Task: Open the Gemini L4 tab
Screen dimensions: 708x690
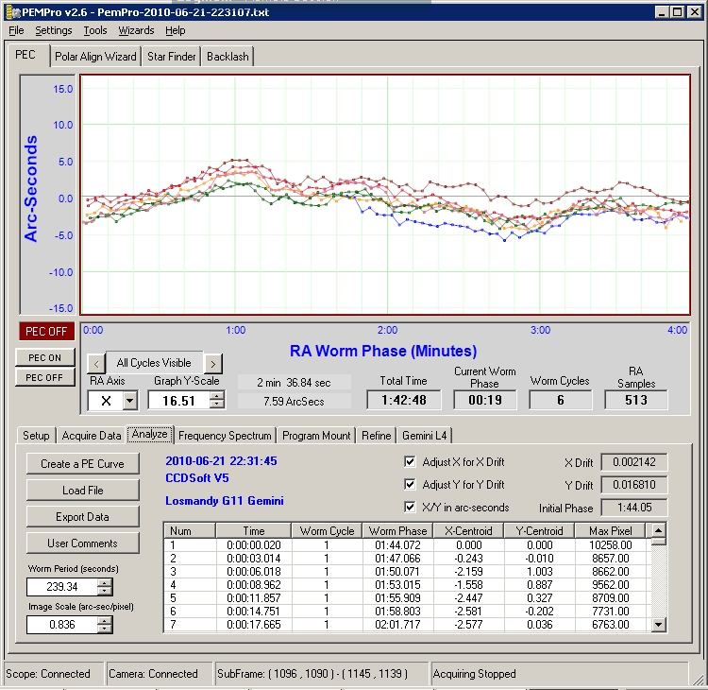Action: (425, 436)
